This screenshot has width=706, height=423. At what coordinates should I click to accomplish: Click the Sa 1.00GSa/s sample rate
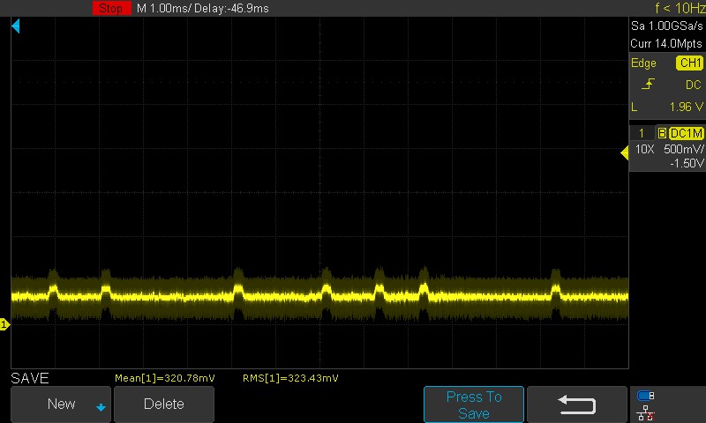(666, 26)
